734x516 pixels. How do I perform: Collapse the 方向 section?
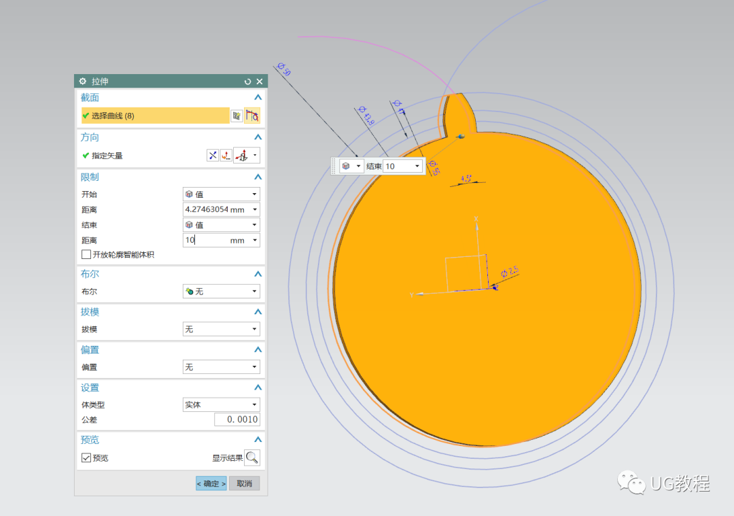(258, 137)
